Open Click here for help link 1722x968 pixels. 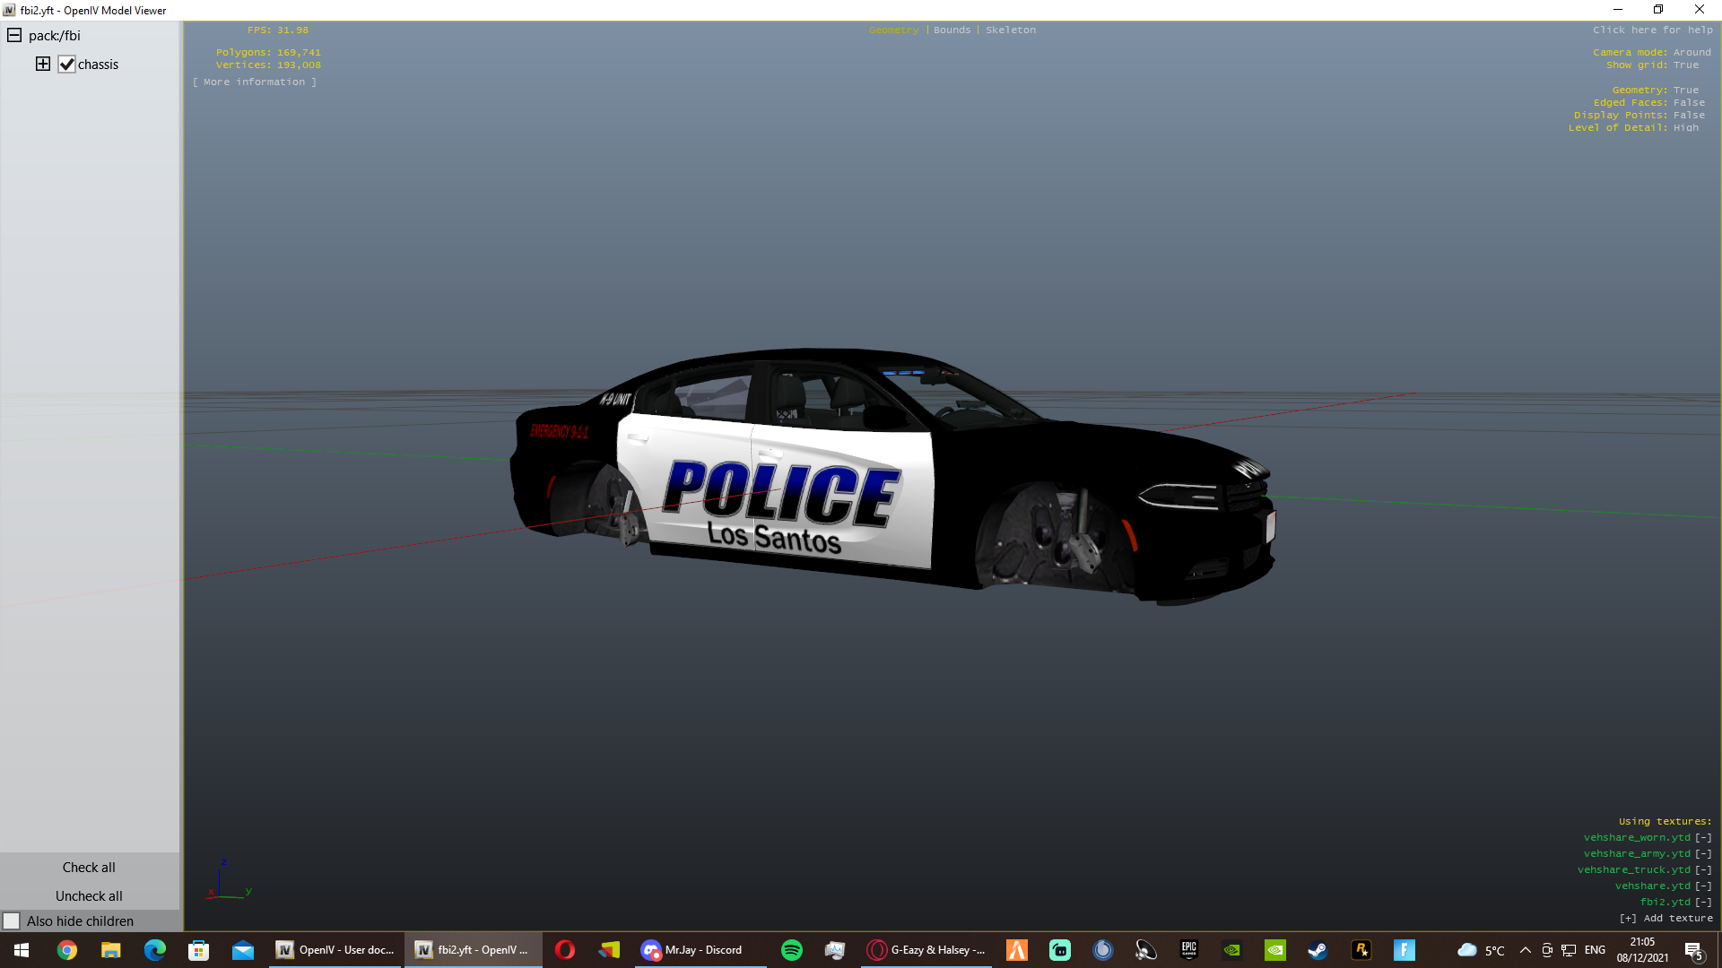point(1652,30)
